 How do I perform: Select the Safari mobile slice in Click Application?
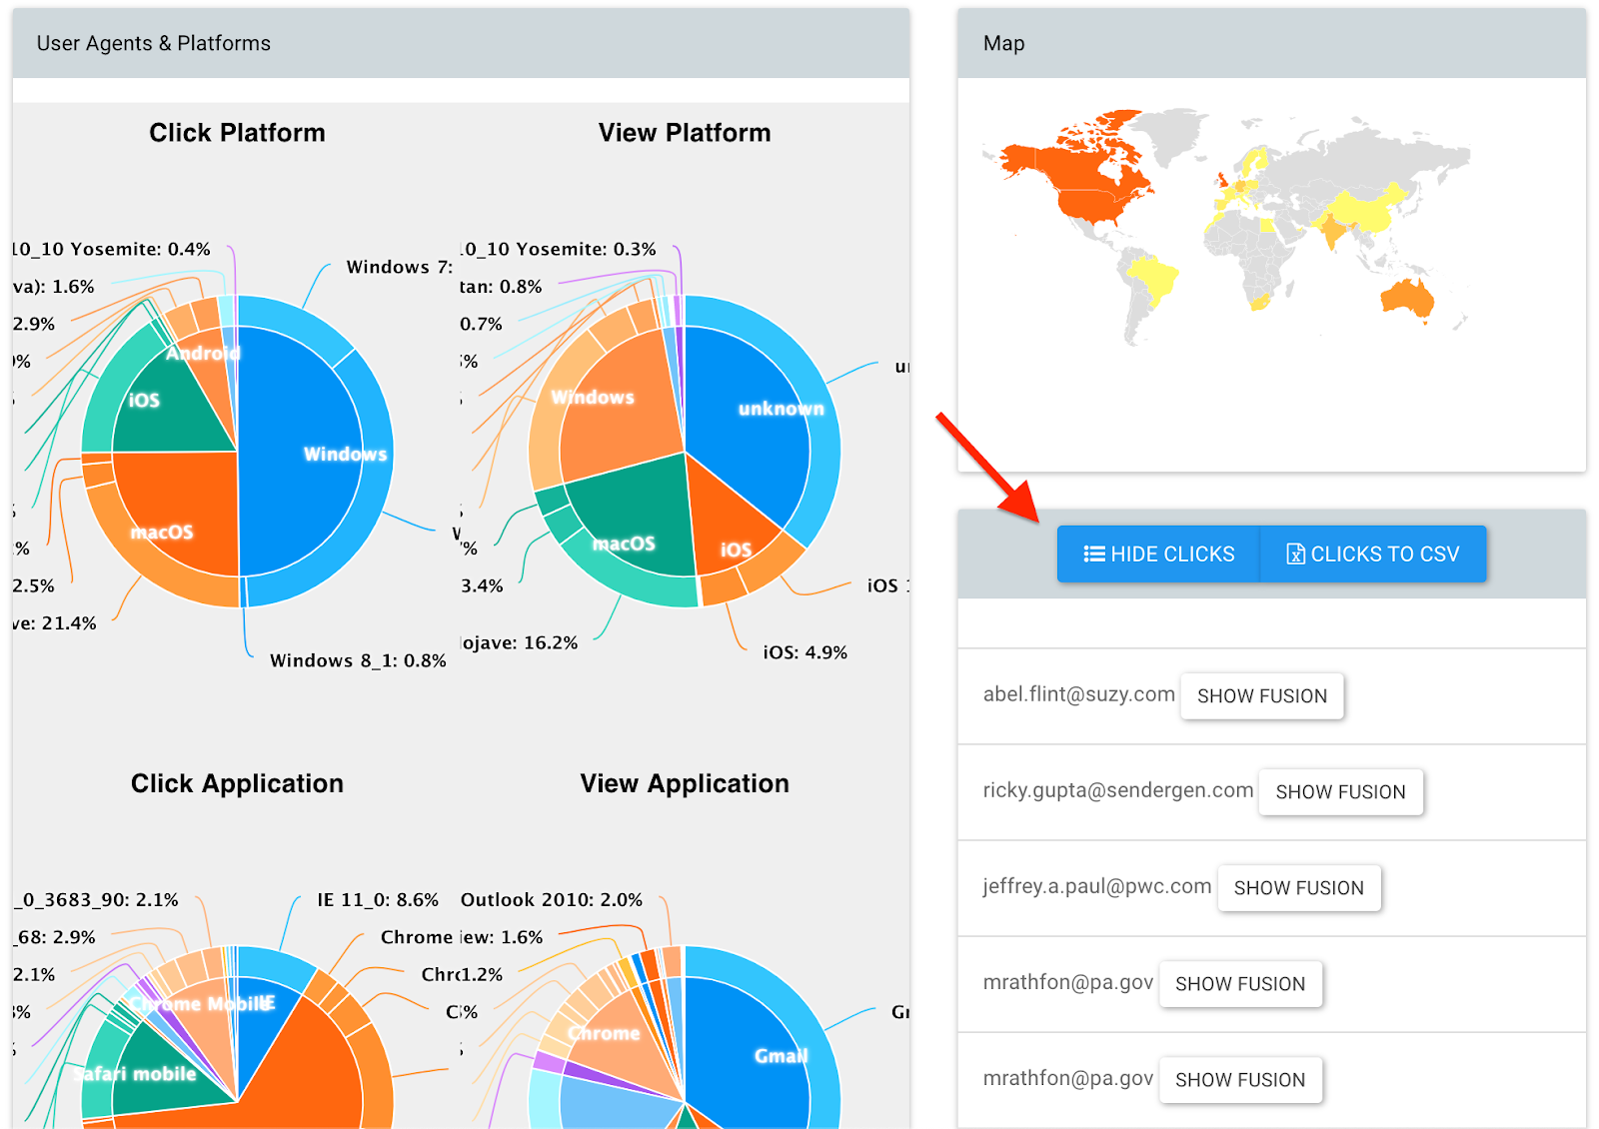(x=165, y=1074)
